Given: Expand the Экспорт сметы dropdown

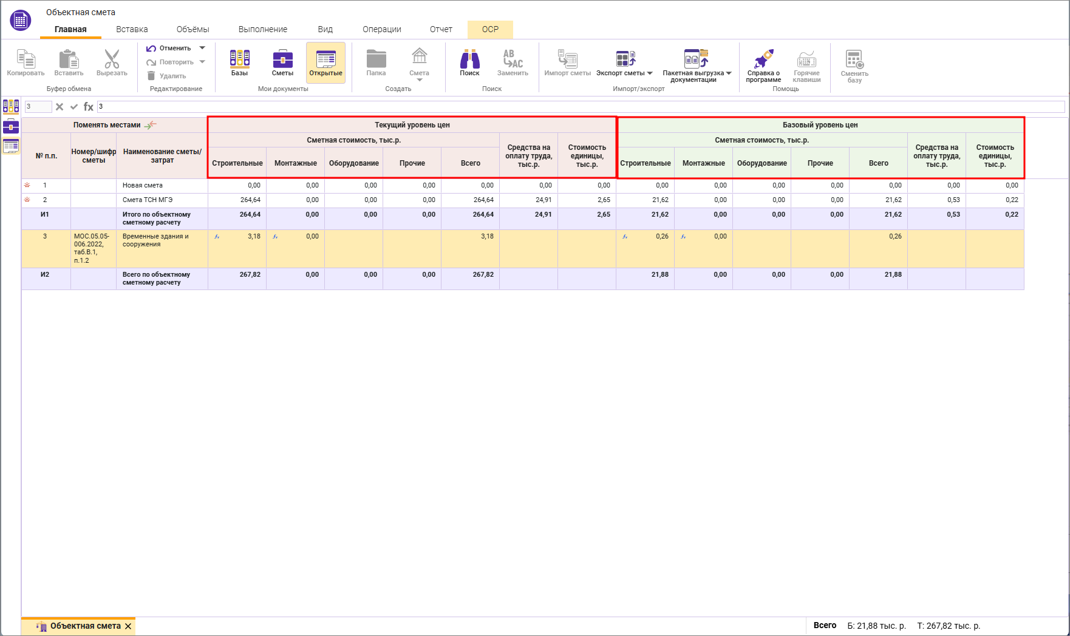Looking at the screenshot, I should [650, 73].
